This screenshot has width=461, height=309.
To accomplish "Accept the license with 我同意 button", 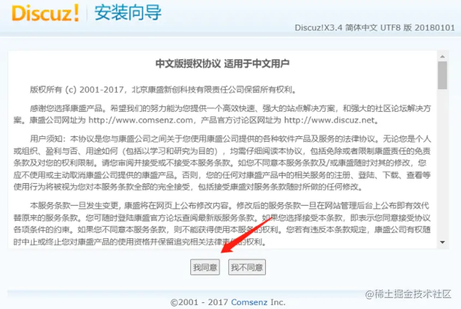I will tap(205, 267).
